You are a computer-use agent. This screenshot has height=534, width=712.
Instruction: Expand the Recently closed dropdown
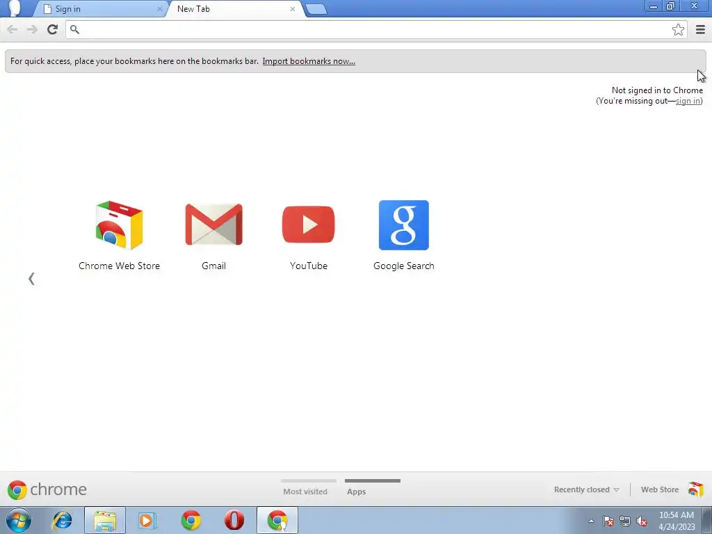coord(586,489)
